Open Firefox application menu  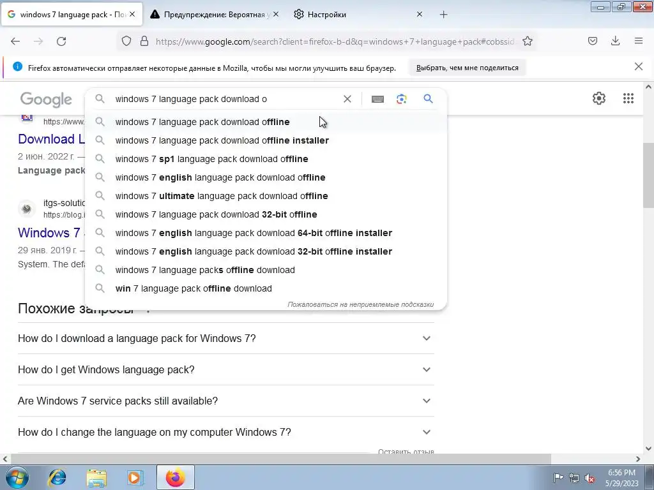pos(639,41)
